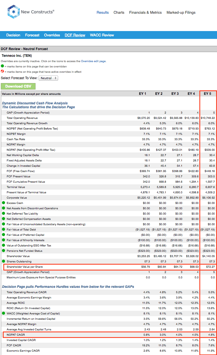Image resolution: width=217 pixels, height=355 pixels.
Task: Click green dot for Fair Value of Total Debt
Action: [3, 229]
